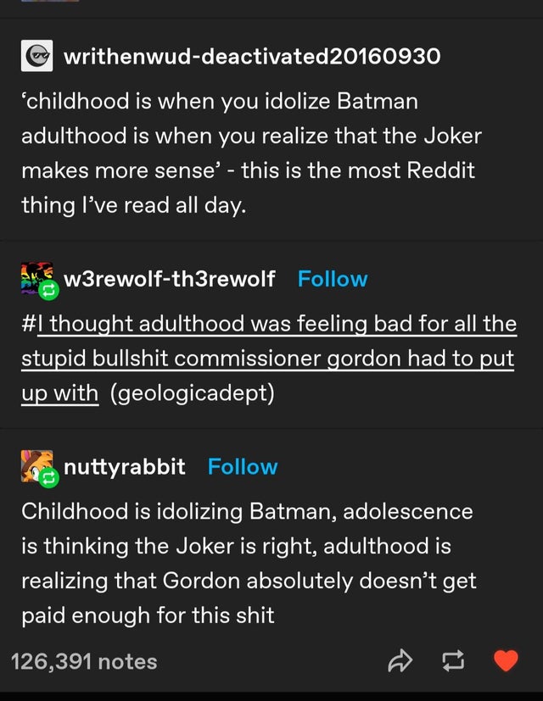543x701 pixels.
Task: Follow w3rewolf-th3rewolf
Action: click(333, 279)
